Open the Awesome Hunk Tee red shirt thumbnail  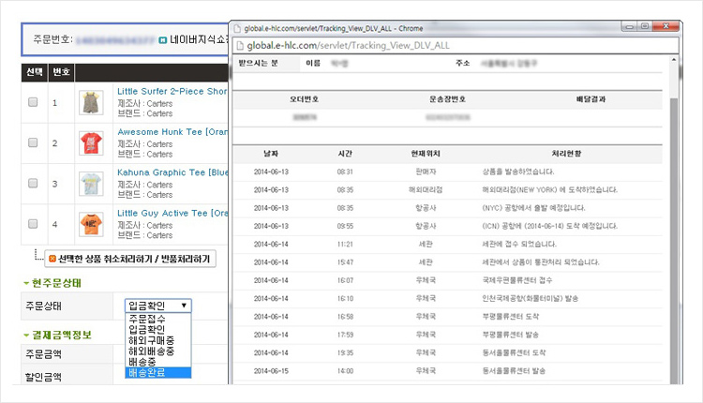tap(91, 143)
